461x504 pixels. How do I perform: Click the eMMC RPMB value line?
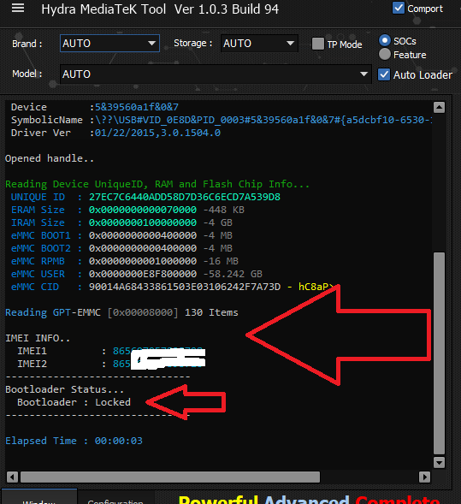(163, 261)
